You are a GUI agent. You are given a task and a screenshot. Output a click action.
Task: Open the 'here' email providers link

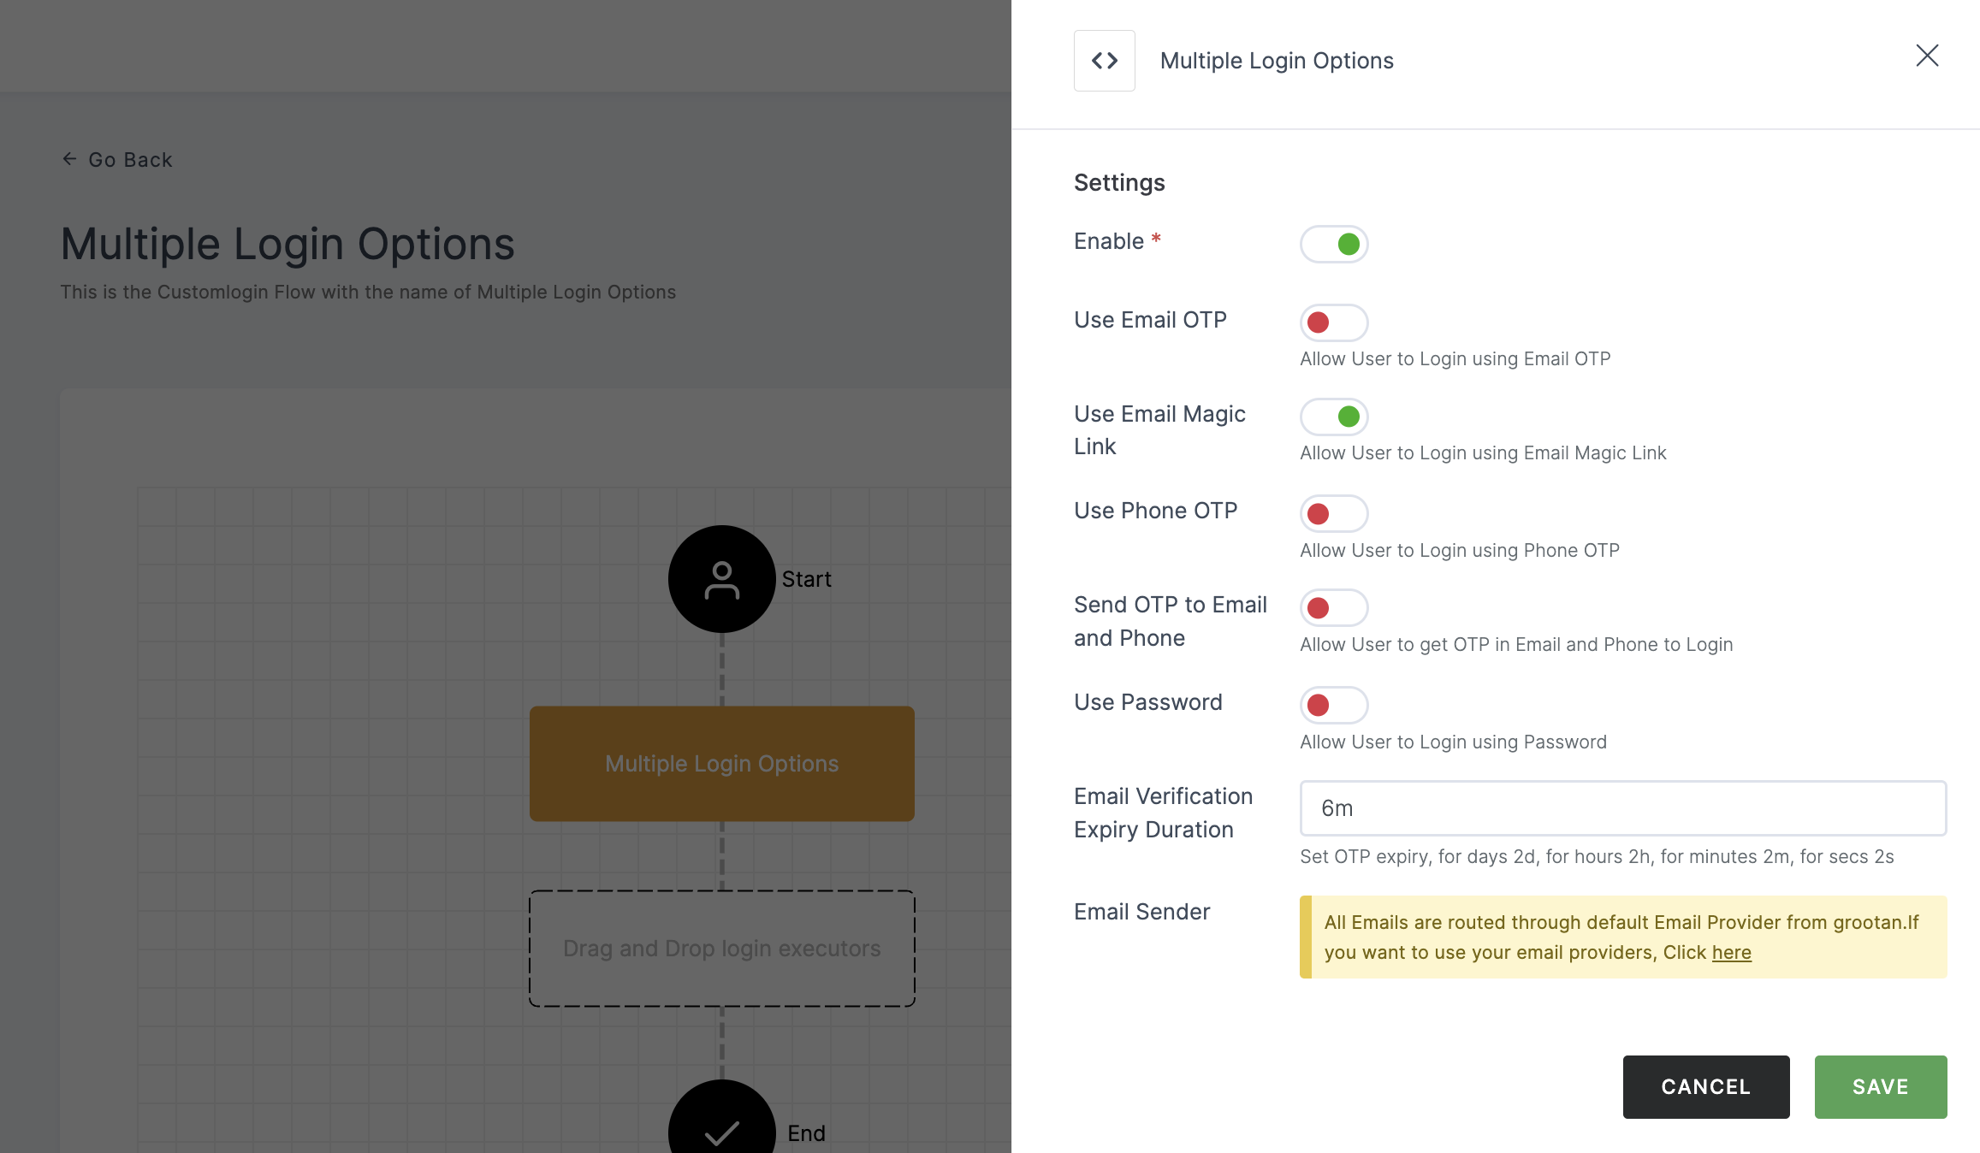1732,952
